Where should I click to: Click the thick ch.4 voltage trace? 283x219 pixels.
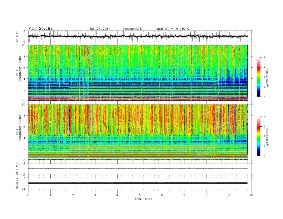click(138, 183)
